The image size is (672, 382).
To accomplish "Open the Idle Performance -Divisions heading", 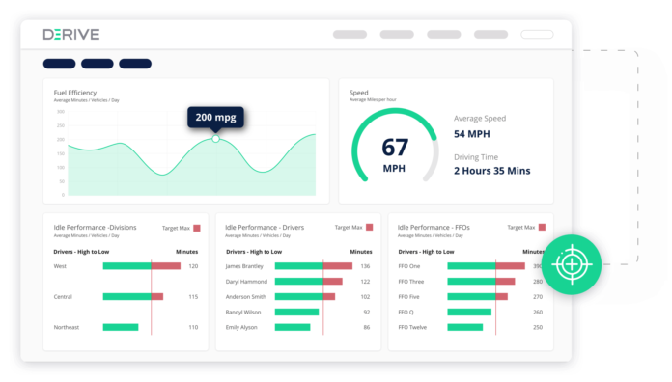I will point(96,228).
